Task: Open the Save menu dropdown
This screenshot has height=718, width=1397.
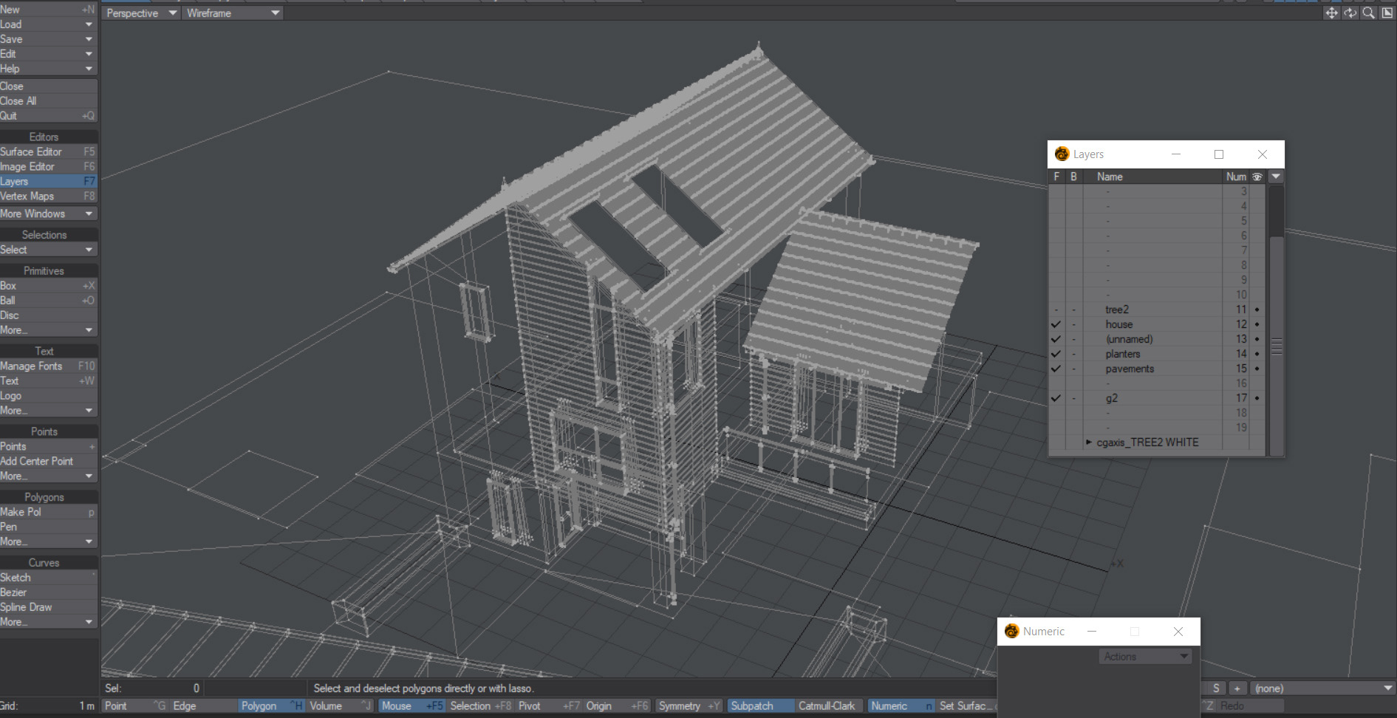Action: (x=49, y=39)
